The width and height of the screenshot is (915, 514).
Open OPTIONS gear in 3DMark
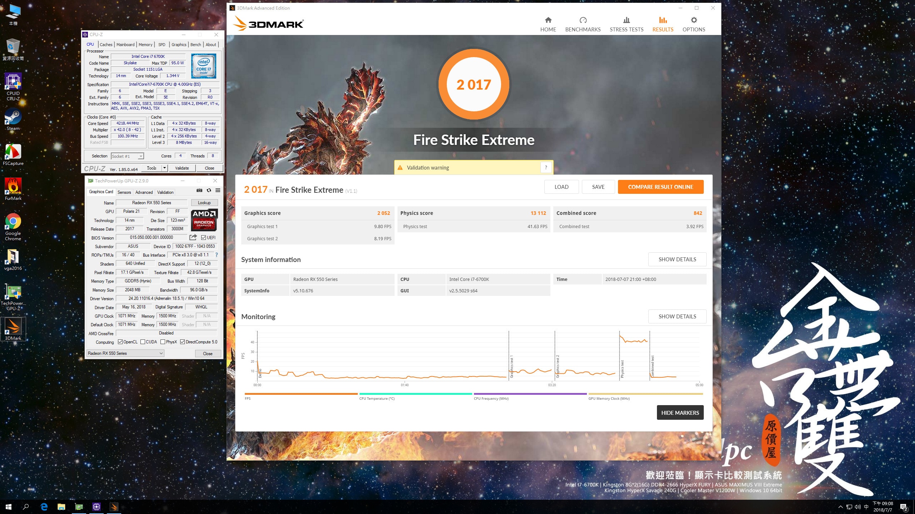pos(693,24)
